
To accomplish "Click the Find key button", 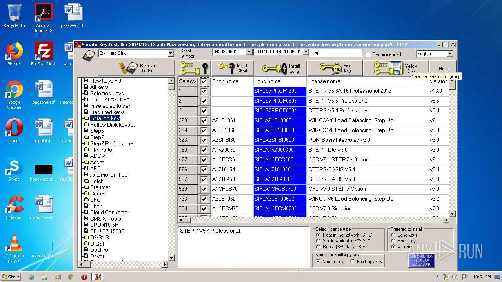I will pyautogui.click(x=335, y=68).
